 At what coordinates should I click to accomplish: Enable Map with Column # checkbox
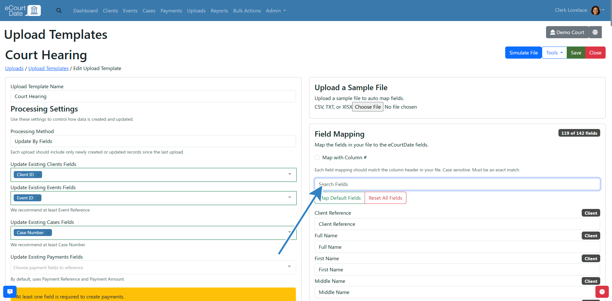tap(317, 157)
